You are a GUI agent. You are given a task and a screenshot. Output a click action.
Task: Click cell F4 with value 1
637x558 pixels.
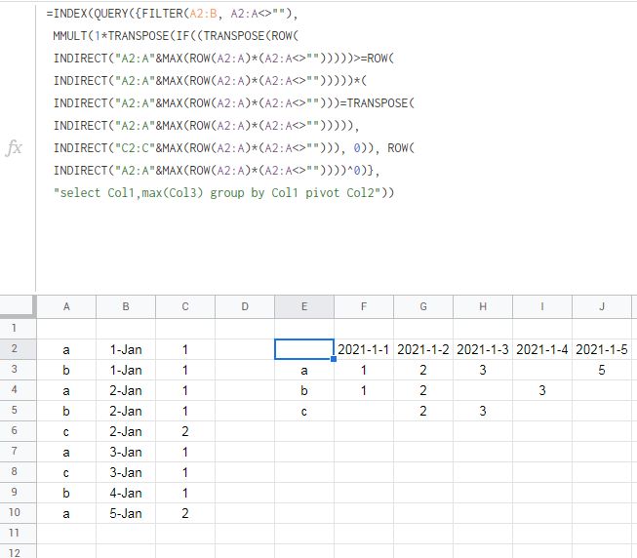point(364,390)
